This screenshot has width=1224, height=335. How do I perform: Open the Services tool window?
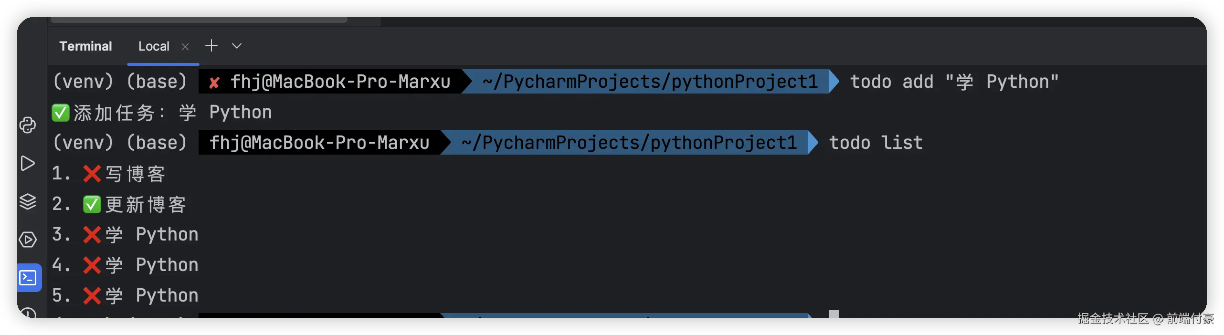point(28,240)
